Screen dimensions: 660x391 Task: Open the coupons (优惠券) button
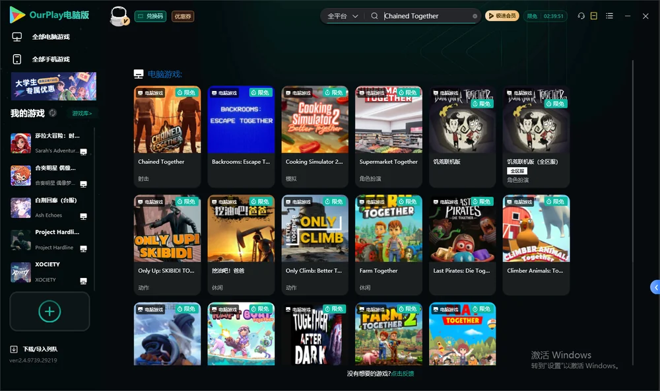tap(183, 16)
